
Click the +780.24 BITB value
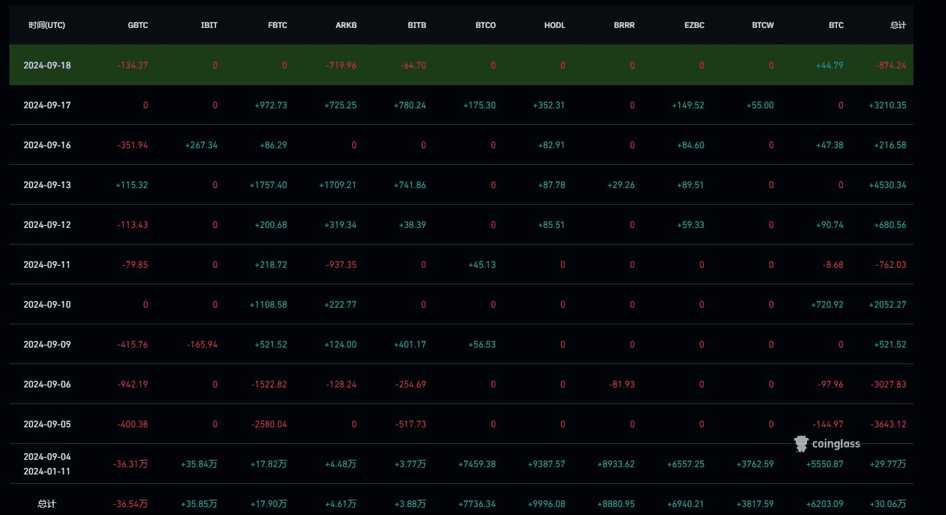pos(410,105)
